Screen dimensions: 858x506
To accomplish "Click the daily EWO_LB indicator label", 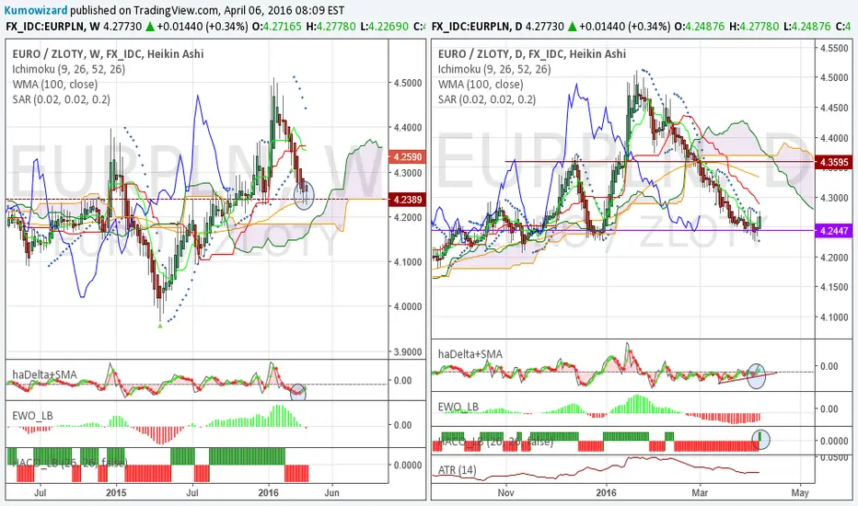I will click(x=458, y=407).
